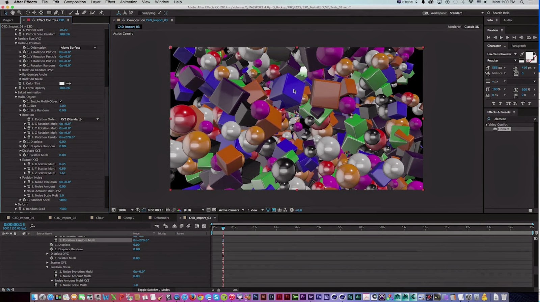Open the Mute Audio speaker icon in Preview
Screen dimensions: 540x302
(521, 37)
